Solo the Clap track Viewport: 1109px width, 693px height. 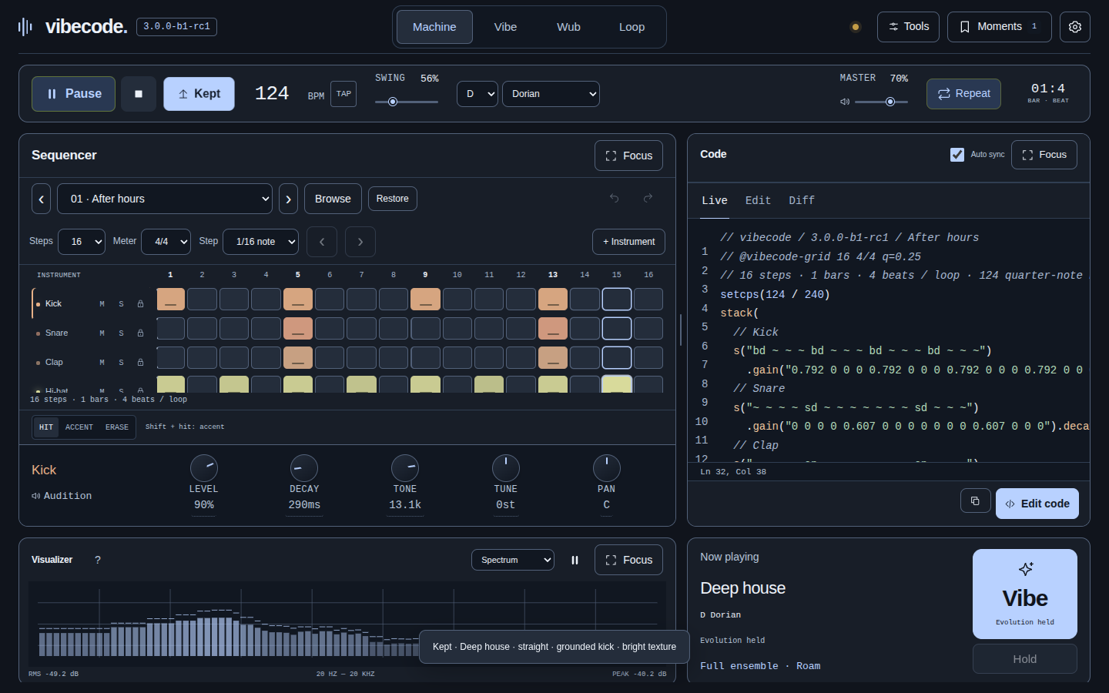121,363
